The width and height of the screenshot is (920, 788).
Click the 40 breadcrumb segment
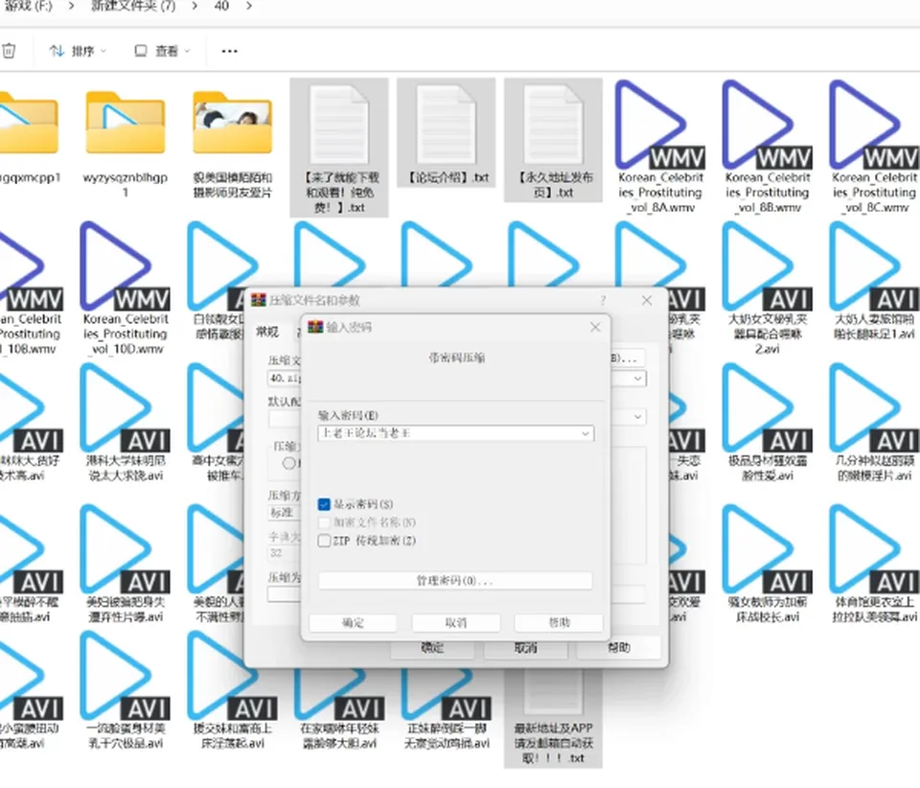click(221, 6)
